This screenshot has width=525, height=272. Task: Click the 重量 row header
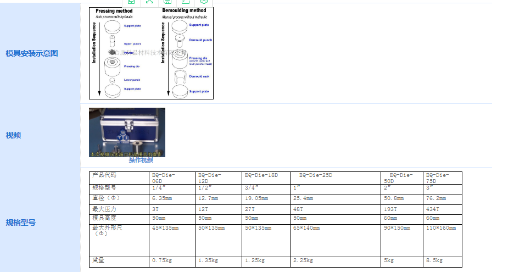pos(119,262)
